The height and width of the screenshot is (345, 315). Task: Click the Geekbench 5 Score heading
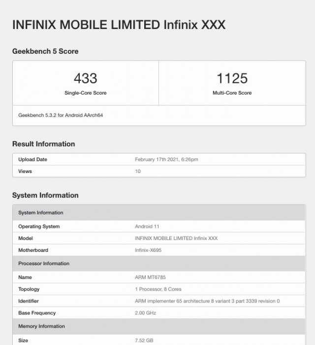pyautogui.click(x=45, y=51)
